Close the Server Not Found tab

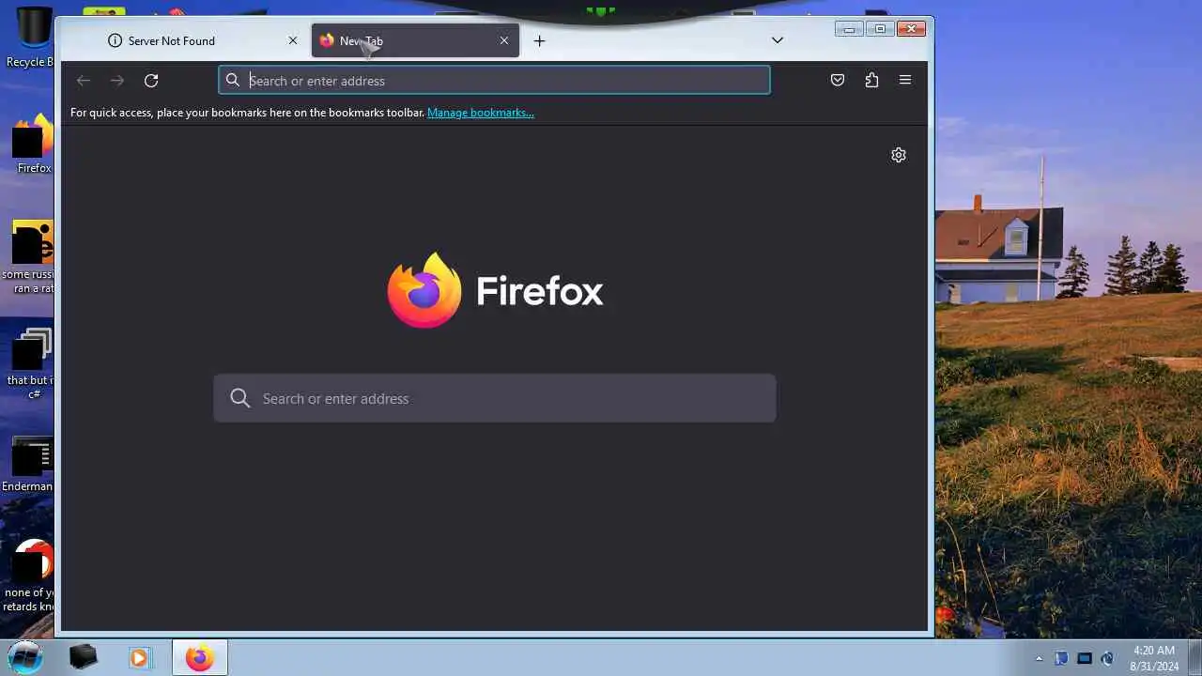click(293, 41)
